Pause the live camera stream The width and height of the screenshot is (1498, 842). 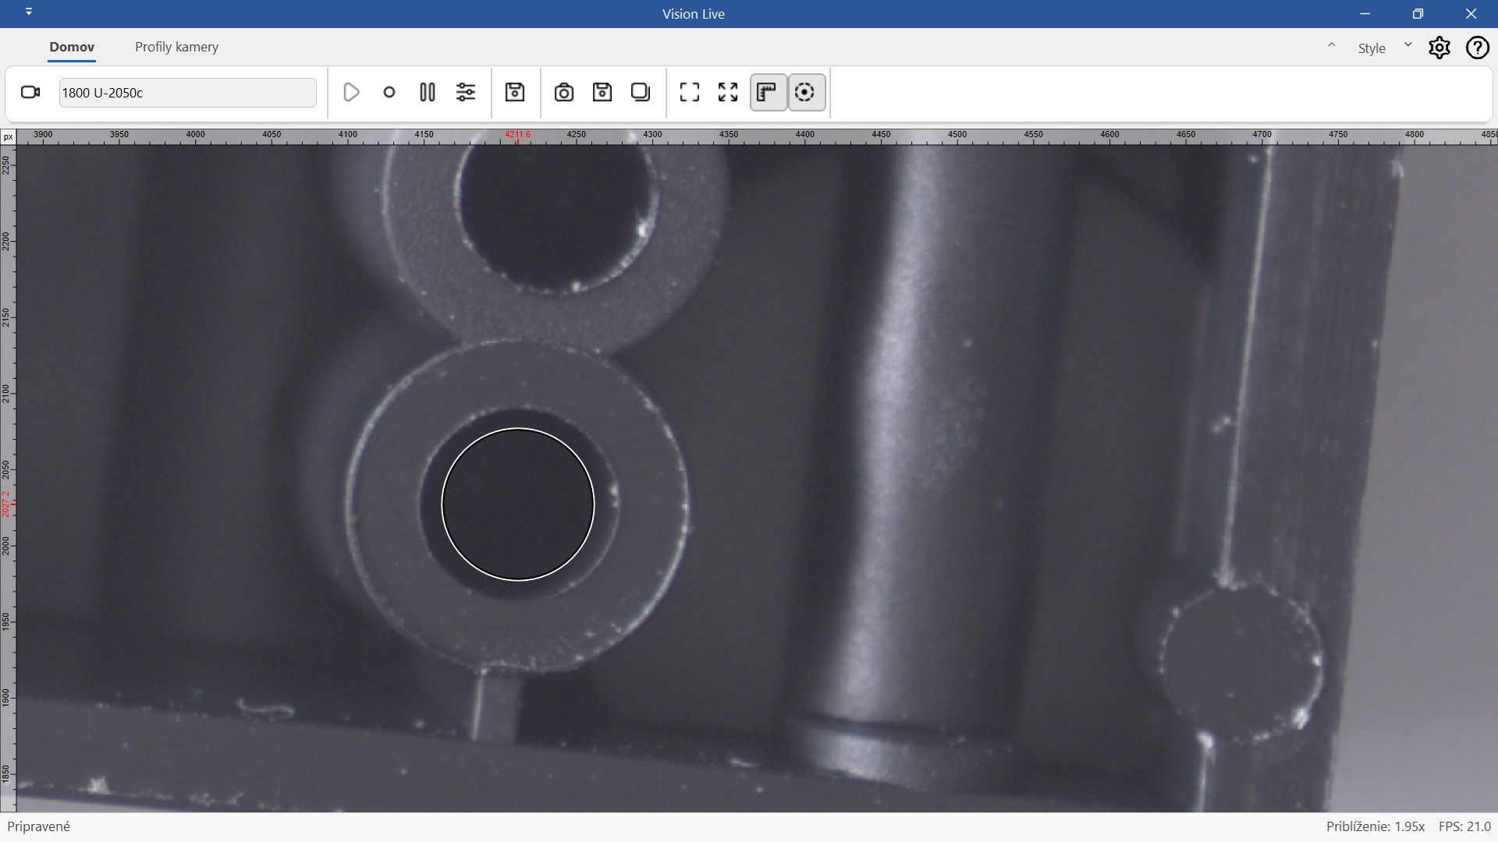tap(427, 92)
